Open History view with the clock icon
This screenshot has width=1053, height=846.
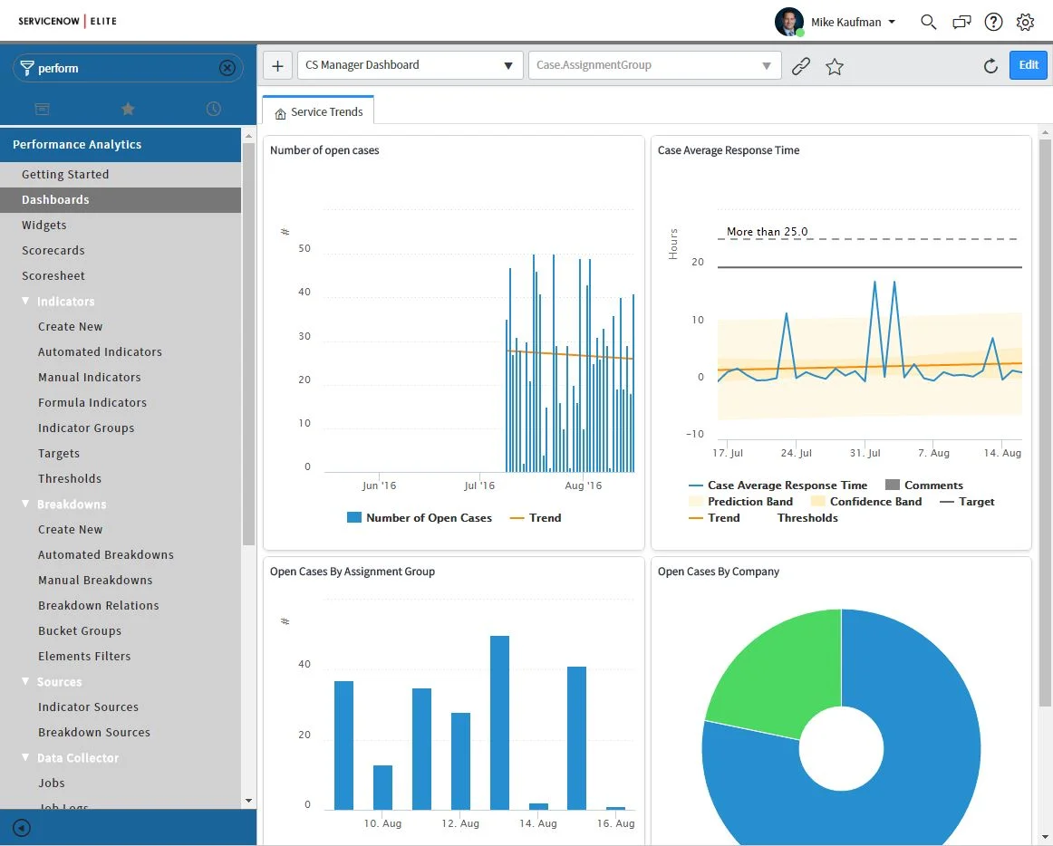pyautogui.click(x=213, y=108)
